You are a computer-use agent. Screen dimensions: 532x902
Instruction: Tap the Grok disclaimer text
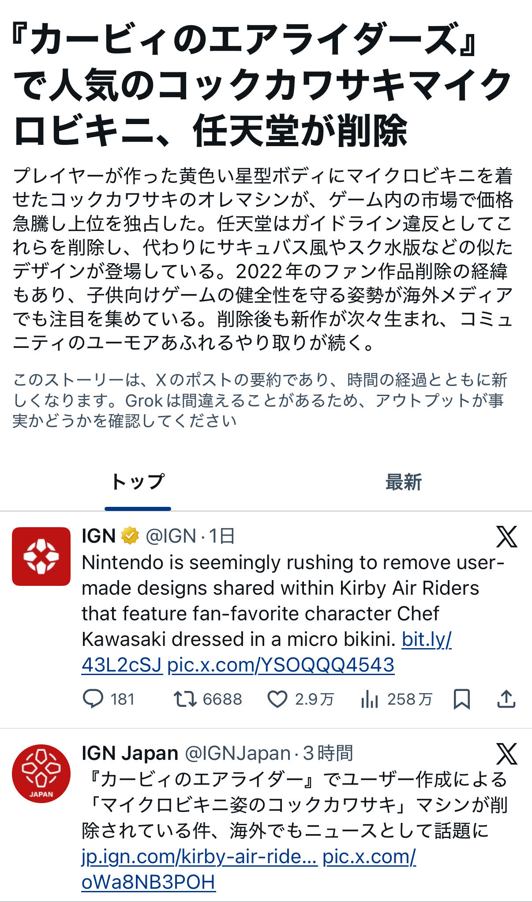pos(259,400)
